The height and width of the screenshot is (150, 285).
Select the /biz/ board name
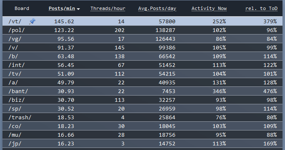pos(17,100)
